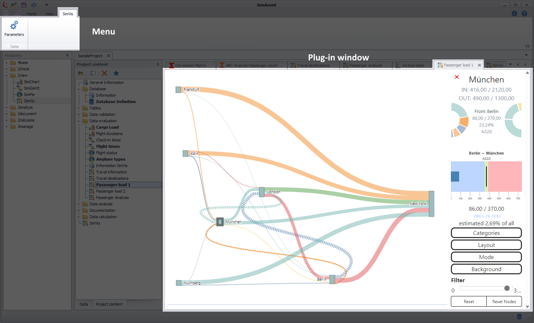Click the red X delete icon in Project content
Viewport: 534px width, 323px height.
pos(104,73)
